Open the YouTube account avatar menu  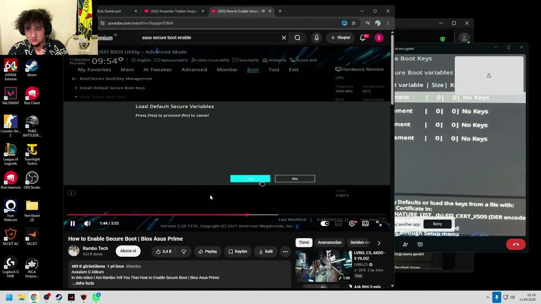(x=379, y=38)
